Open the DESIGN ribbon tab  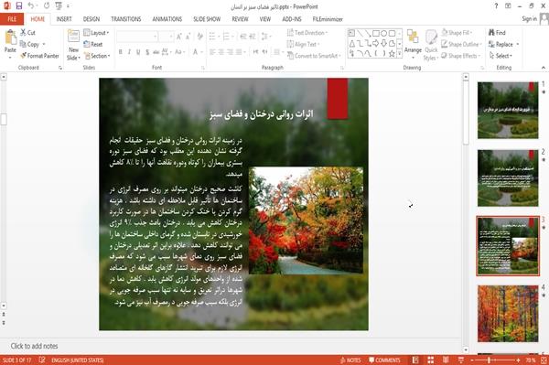tap(91, 19)
